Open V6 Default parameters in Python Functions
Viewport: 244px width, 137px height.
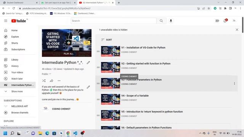pos(146,128)
